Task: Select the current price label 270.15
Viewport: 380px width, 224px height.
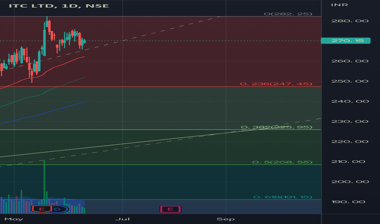Action: click(x=346, y=41)
